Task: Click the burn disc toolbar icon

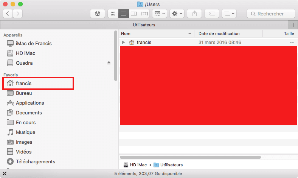Action: pyautogui.click(x=98, y=14)
